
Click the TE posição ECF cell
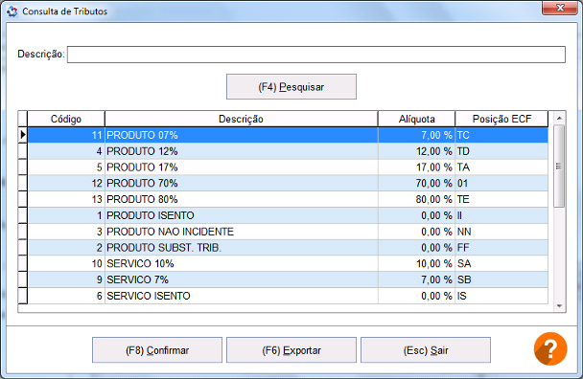[x=501, y=199]
